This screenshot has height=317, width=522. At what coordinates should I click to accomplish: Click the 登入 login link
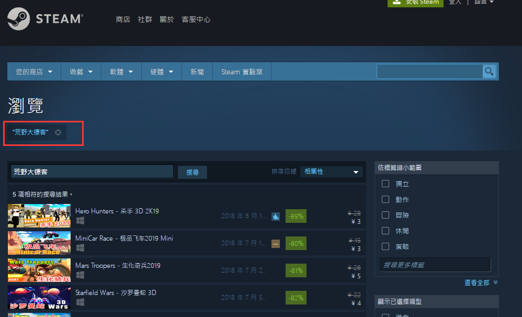(x=455, y=2)
